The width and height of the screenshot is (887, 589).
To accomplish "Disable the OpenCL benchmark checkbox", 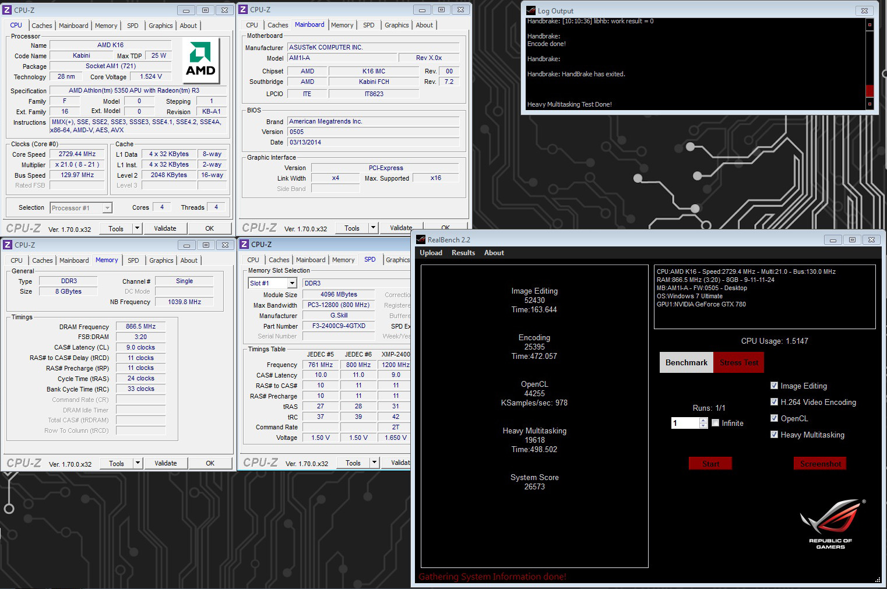I will click(774, 418).
